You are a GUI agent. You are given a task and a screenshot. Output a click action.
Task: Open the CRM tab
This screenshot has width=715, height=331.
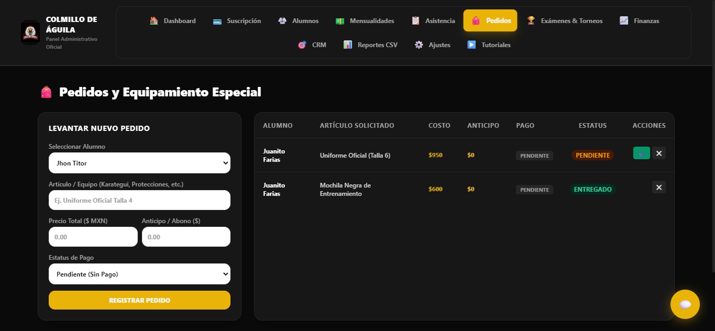[x=312, y=45]
